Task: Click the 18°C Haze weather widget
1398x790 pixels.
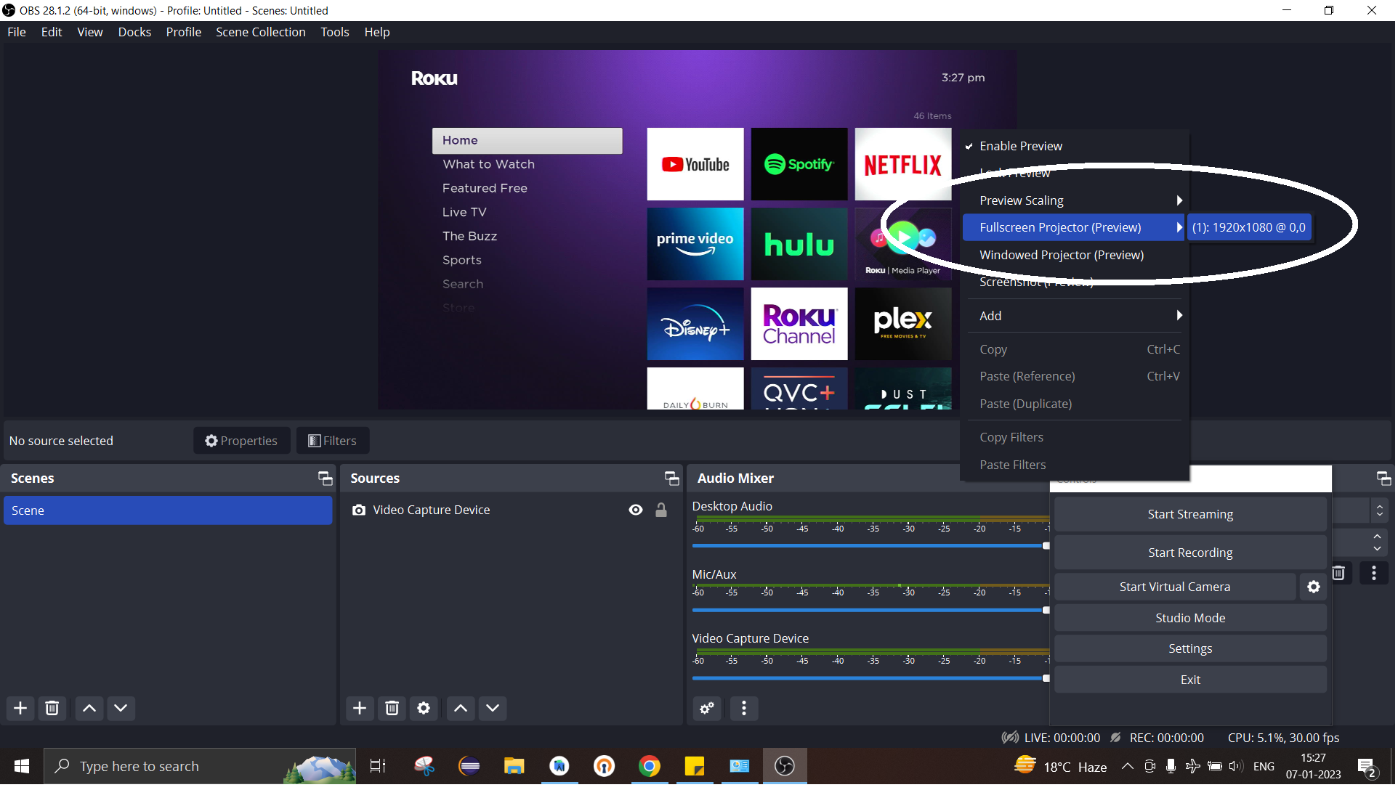Action: (x=1062, y=767)
